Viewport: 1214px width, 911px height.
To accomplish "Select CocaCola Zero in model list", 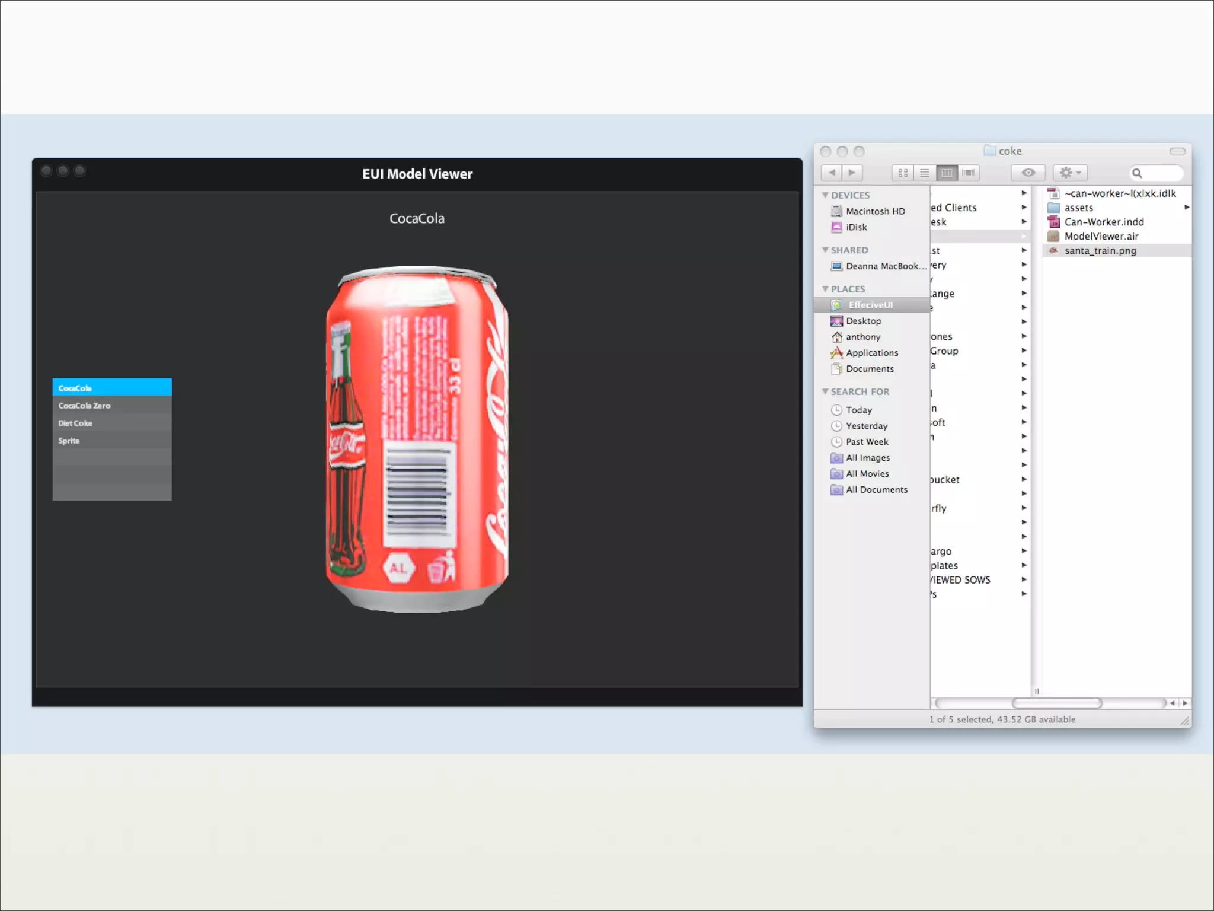I will 85,406.
